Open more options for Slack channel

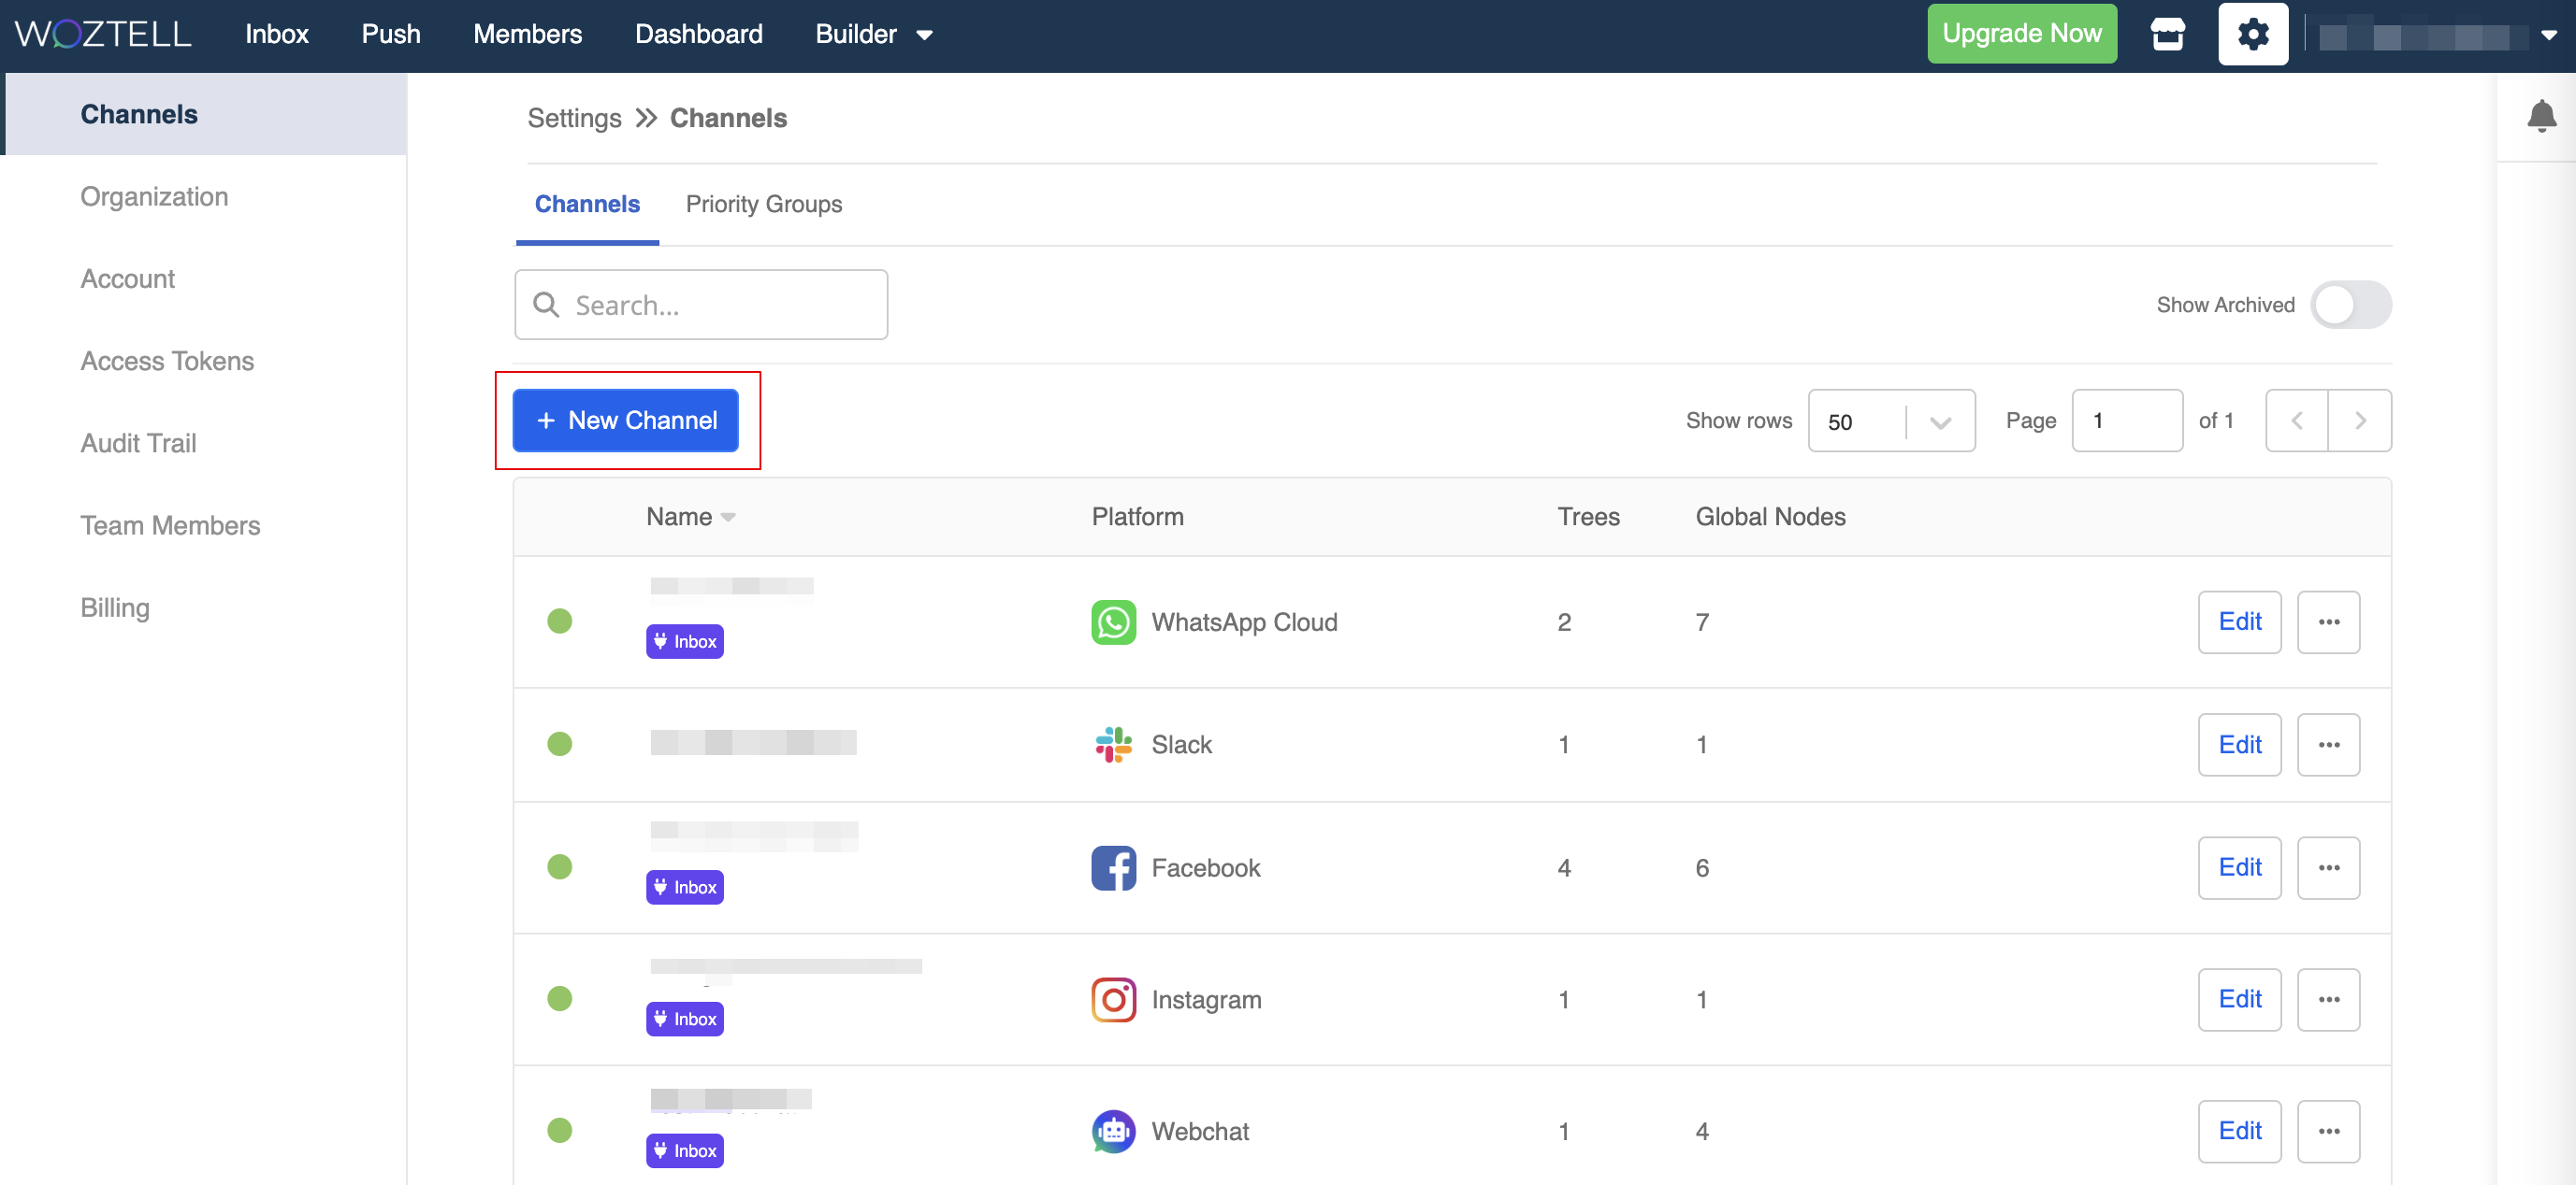coord(2328,745)
